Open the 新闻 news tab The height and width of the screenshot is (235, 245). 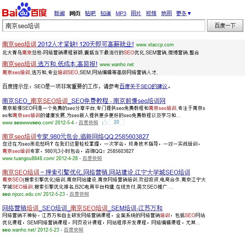point(60,13)
